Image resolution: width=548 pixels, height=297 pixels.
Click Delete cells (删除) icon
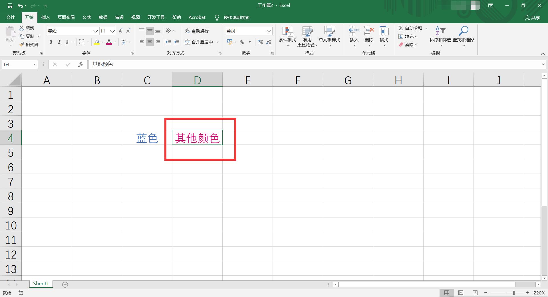click(369, 31)
